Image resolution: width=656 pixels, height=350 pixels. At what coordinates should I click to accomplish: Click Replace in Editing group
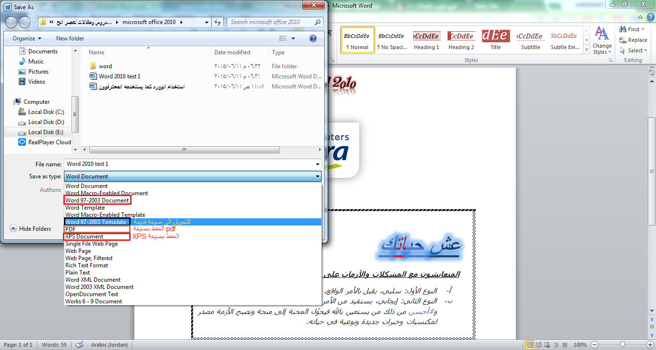pos(633,40)
